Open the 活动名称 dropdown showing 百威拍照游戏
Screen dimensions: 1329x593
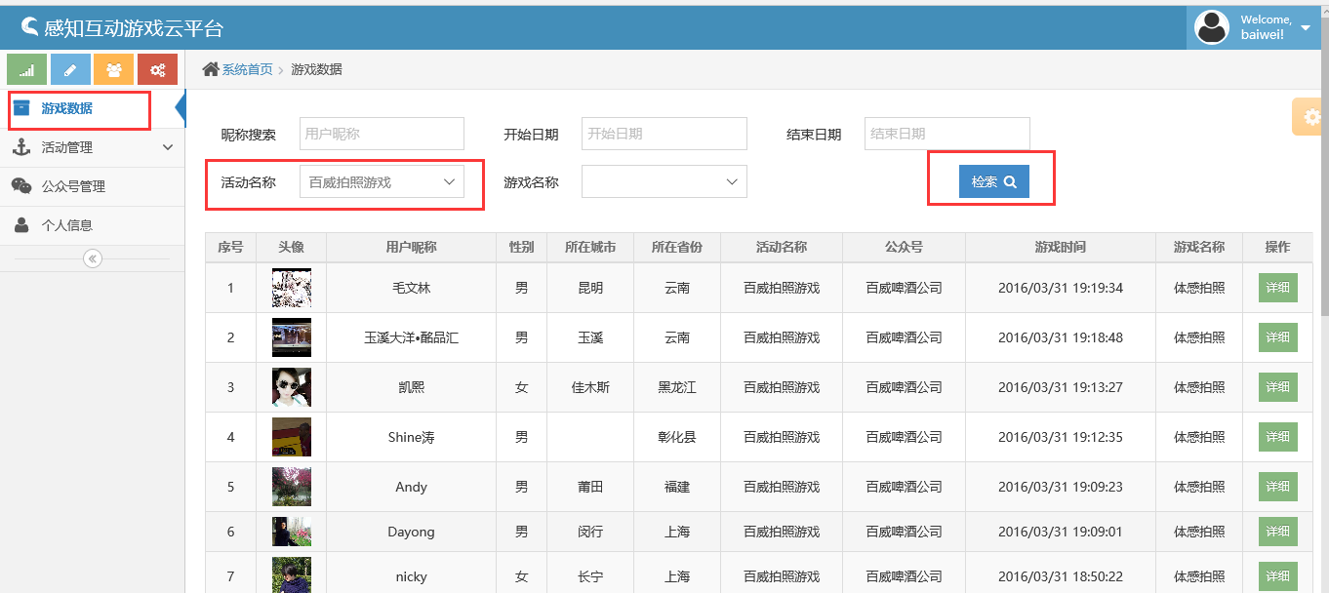click(382, 182)
